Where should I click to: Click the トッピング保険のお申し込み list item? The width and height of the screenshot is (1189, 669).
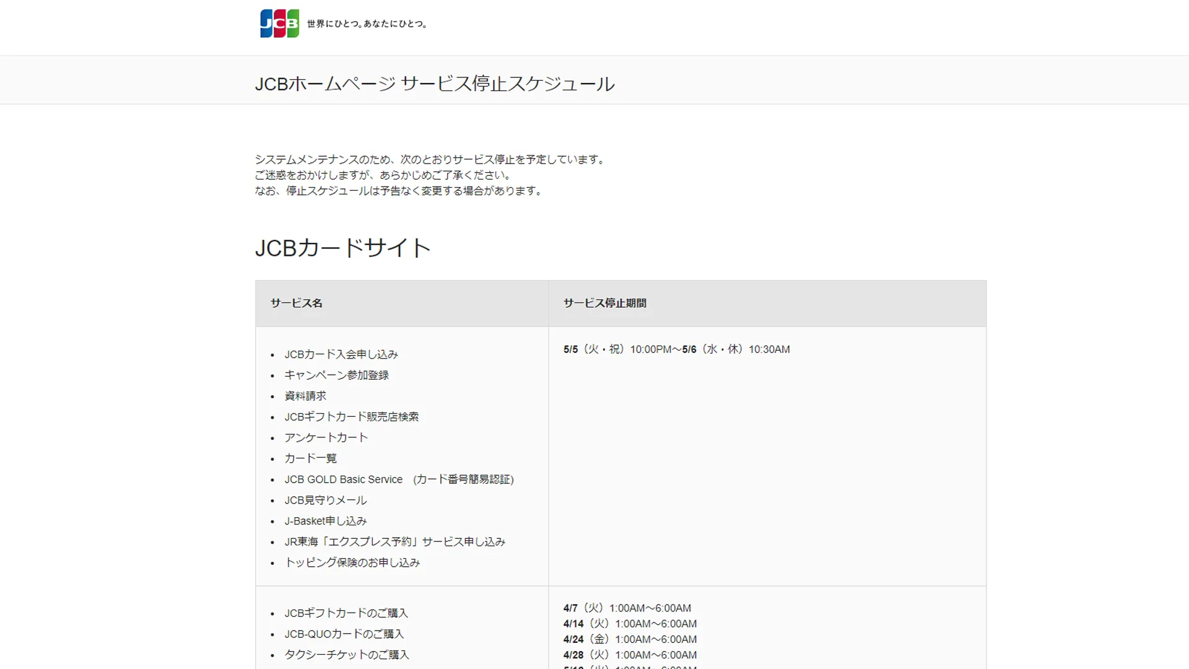(352, 562)
